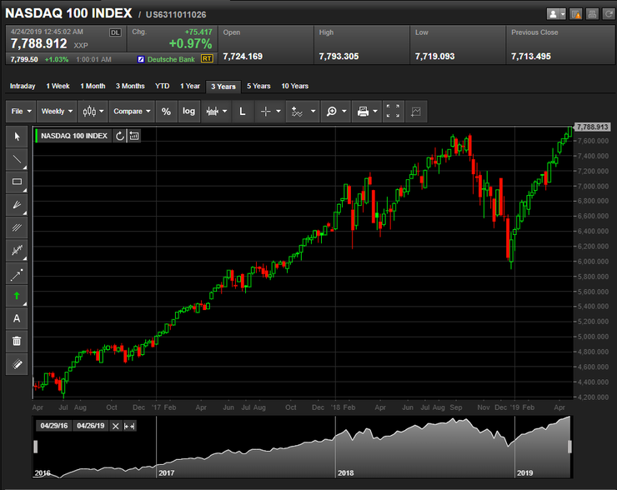Select the eraser tool
This screenshot has height=490, width=617.
tap(17, 364)
